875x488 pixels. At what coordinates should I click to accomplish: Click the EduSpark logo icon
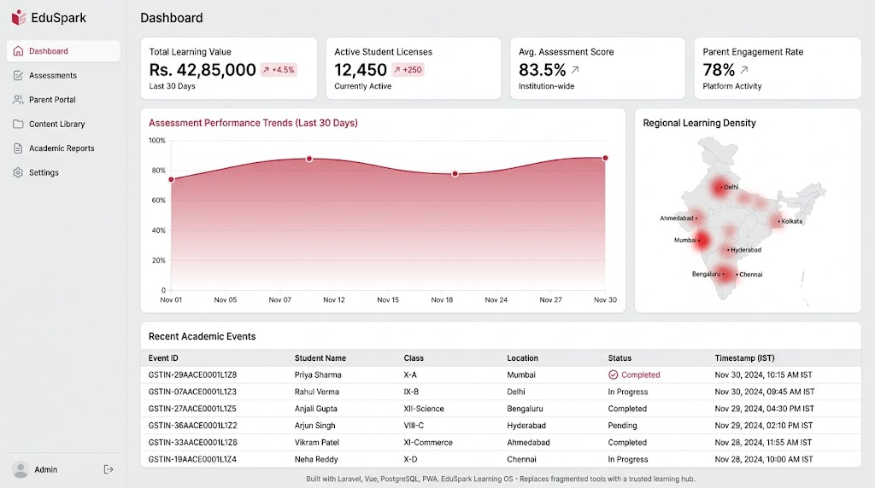click(19, 17)
